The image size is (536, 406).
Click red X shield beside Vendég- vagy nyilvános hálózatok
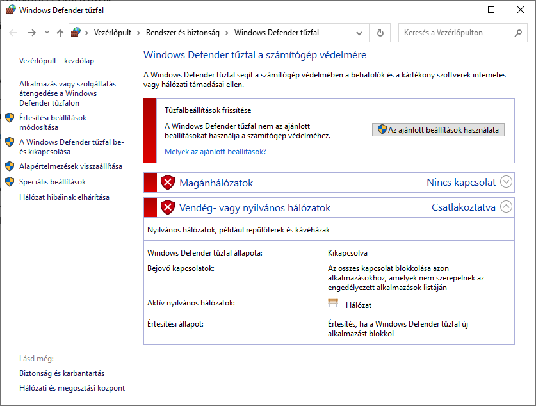coord(168,207)
